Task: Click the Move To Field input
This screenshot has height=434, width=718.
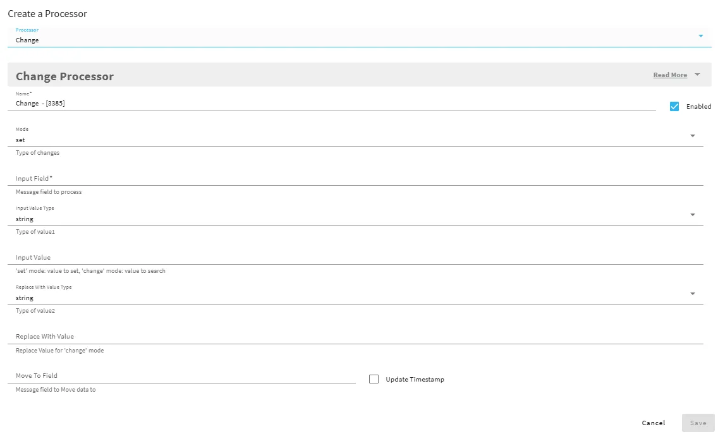Action: (x=182, y=375)
